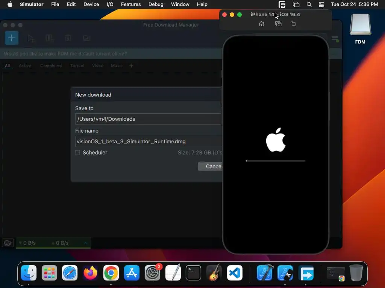Image resolution: width=385 pixels, height=288 pixels.
Task: Enable the Scheduler checkbox
Action: pyautogui.click(x=77, y=153)
